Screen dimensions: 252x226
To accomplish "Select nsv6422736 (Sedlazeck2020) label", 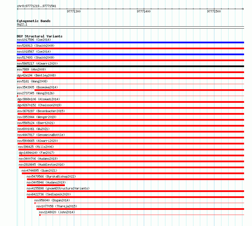I will 49,194.
